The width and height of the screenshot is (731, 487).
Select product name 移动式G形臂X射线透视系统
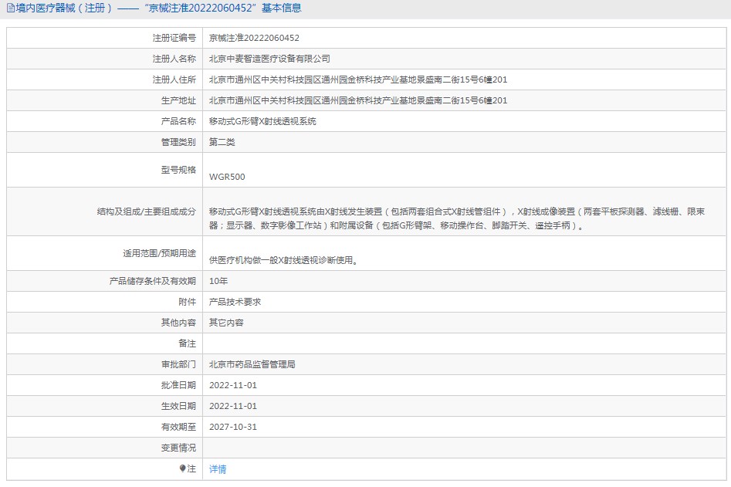pos(262,121)
